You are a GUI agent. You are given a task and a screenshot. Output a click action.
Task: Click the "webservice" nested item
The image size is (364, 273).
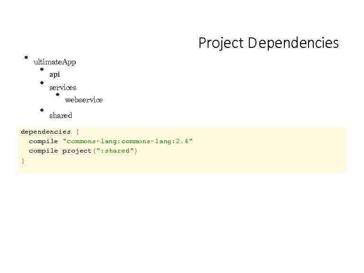[84, 100]
